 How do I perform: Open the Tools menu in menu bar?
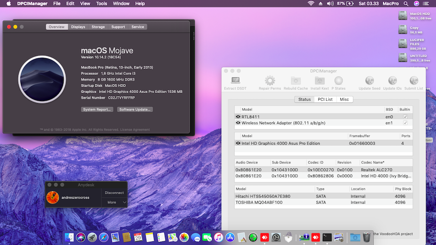(x=101, y=4)
